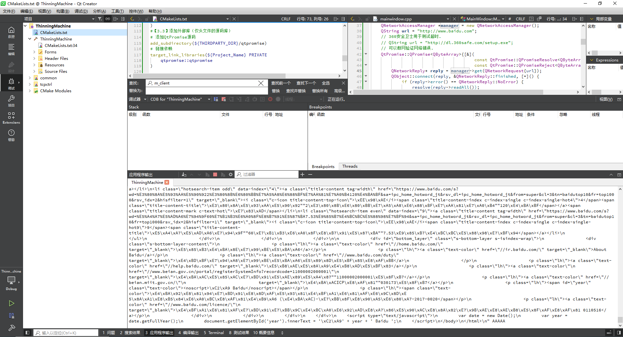The height and width of the screenshot is (337, 623).
Task: Click 全选 select all button
Action: tap(326, 83)
